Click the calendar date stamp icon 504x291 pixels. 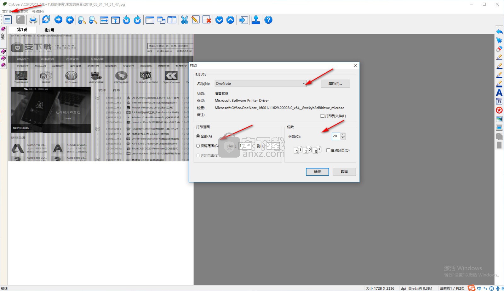[x=499, y=101]
